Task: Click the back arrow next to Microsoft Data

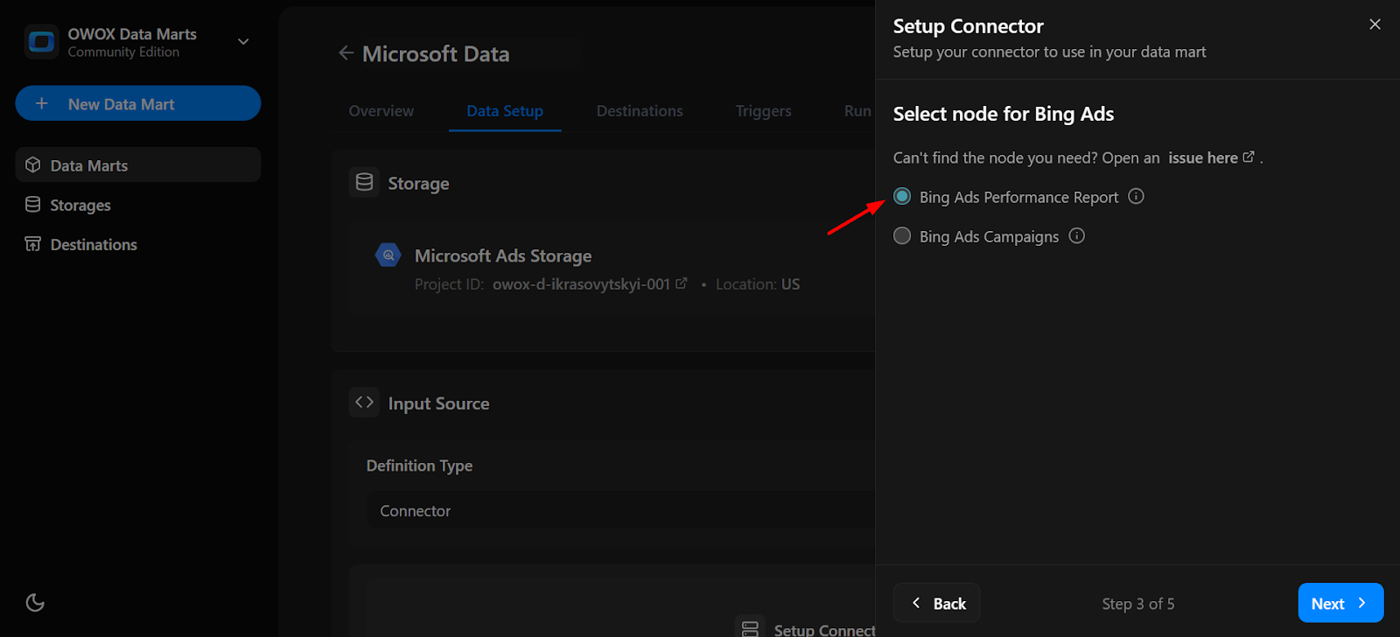Action: click(x=346, y=53)
